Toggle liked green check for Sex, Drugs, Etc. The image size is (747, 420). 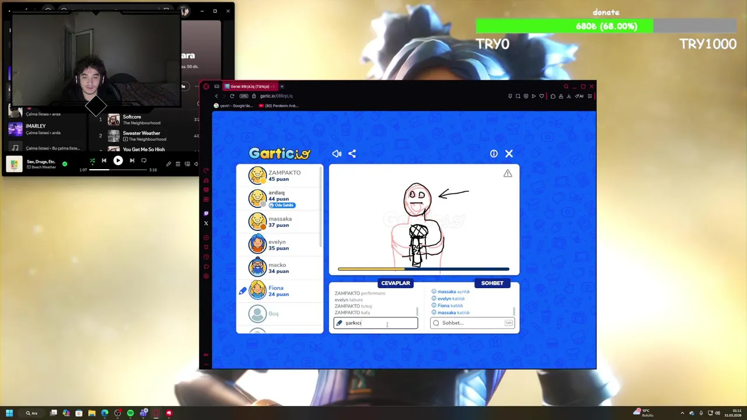point(65,164)
